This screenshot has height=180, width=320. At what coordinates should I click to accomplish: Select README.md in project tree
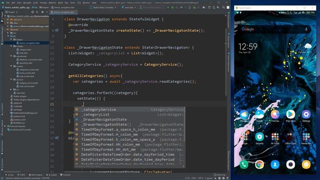pos(17,123)
